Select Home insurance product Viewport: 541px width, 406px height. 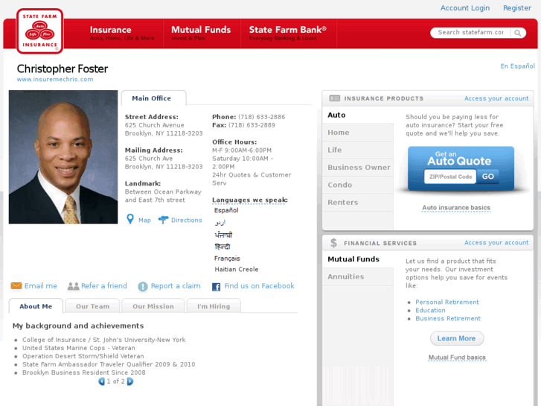point(358,133)
